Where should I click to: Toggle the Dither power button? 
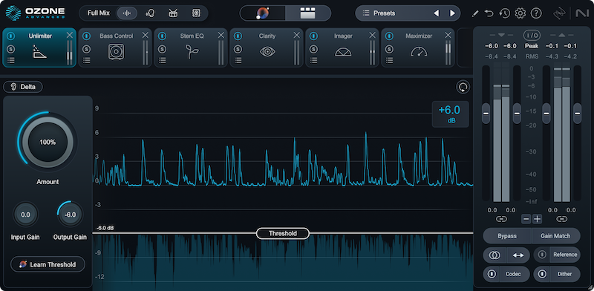(543, 274)
